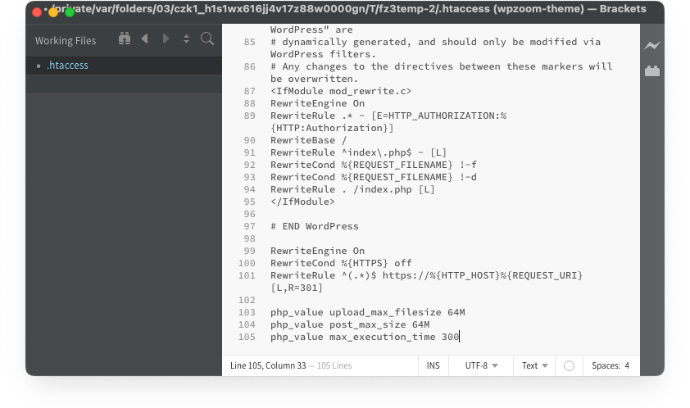
Task: Place cursor on the RewriteBase / line
Action: point(302,140)
